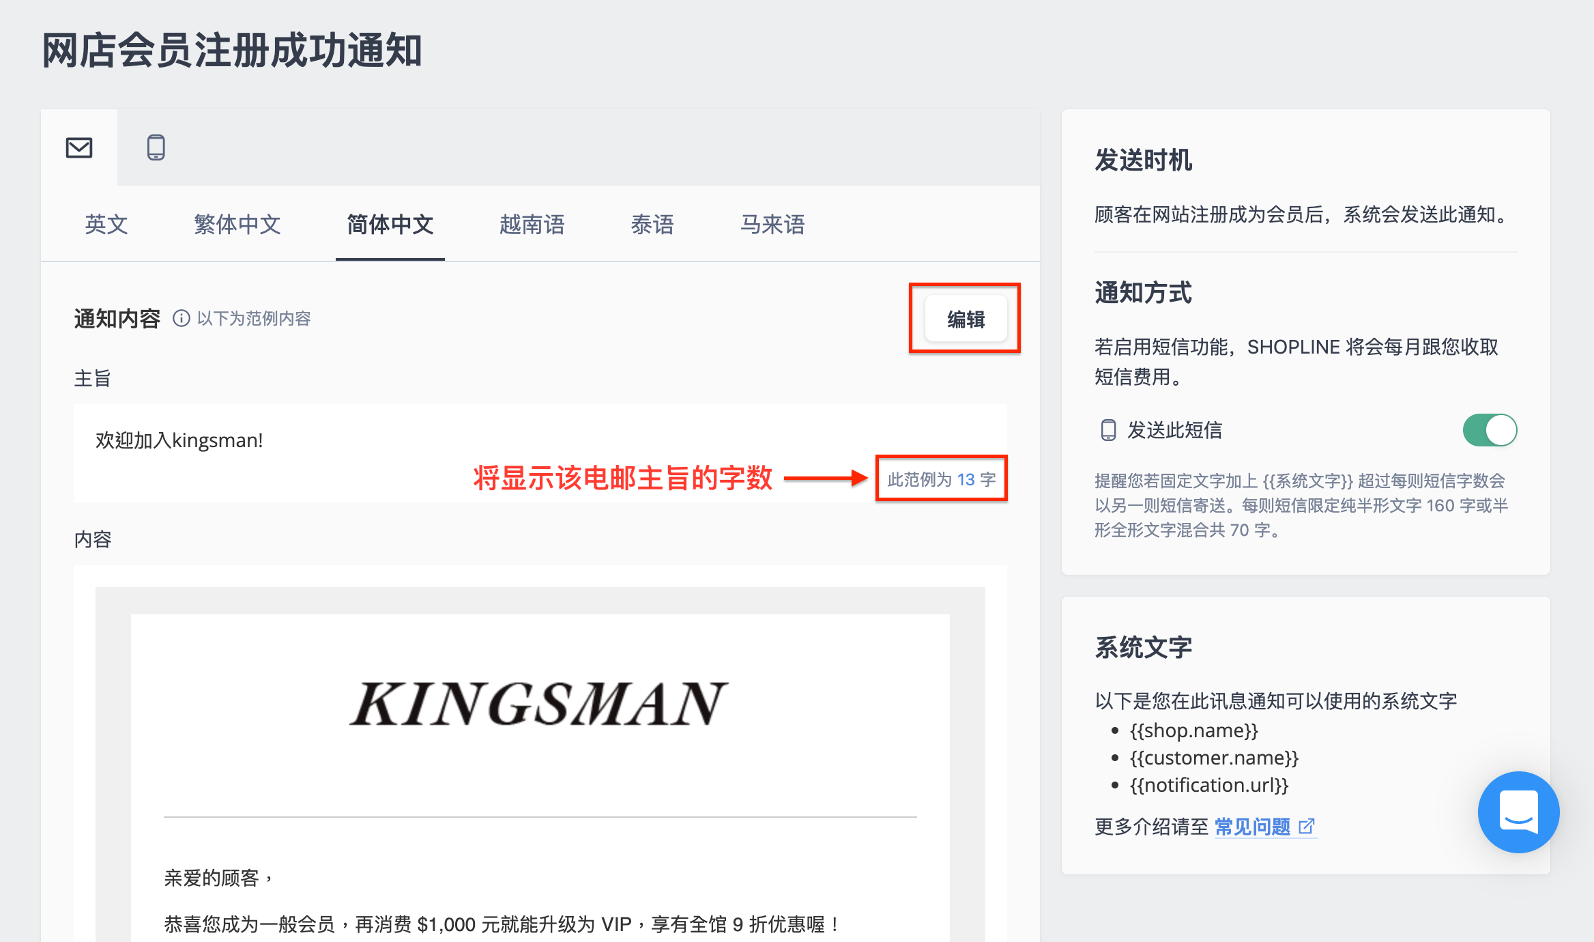Click the phone icon next to 发送此短信
This screenshot has width=1594, height=942.
pyautogui.click(x=1108, y=430)
